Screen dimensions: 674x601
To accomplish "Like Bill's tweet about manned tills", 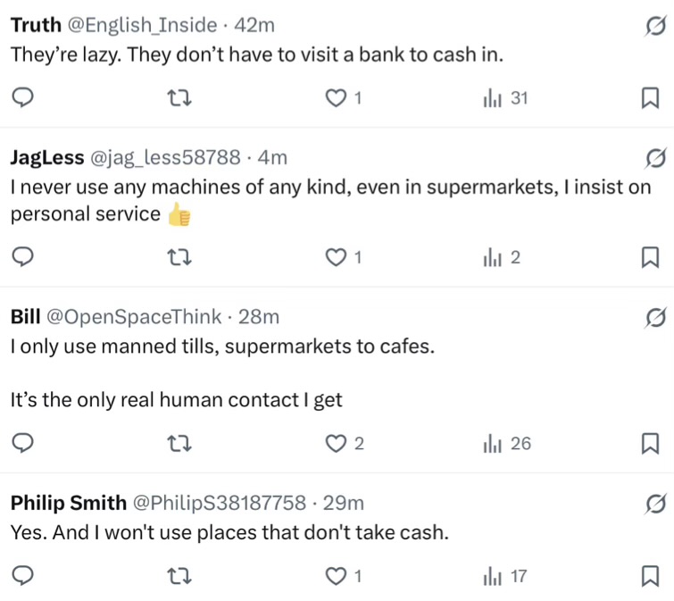I will coord(337,444).
